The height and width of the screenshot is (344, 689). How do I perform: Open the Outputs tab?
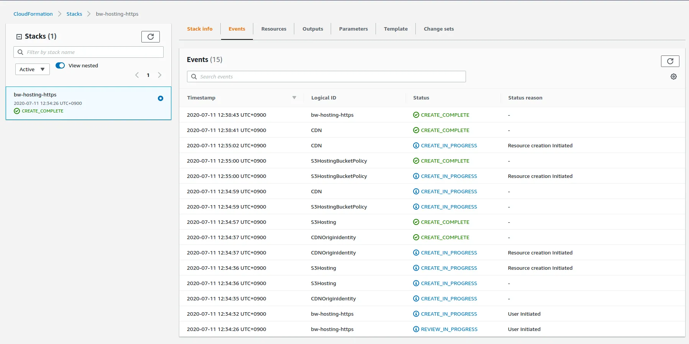tap(313, 29)
